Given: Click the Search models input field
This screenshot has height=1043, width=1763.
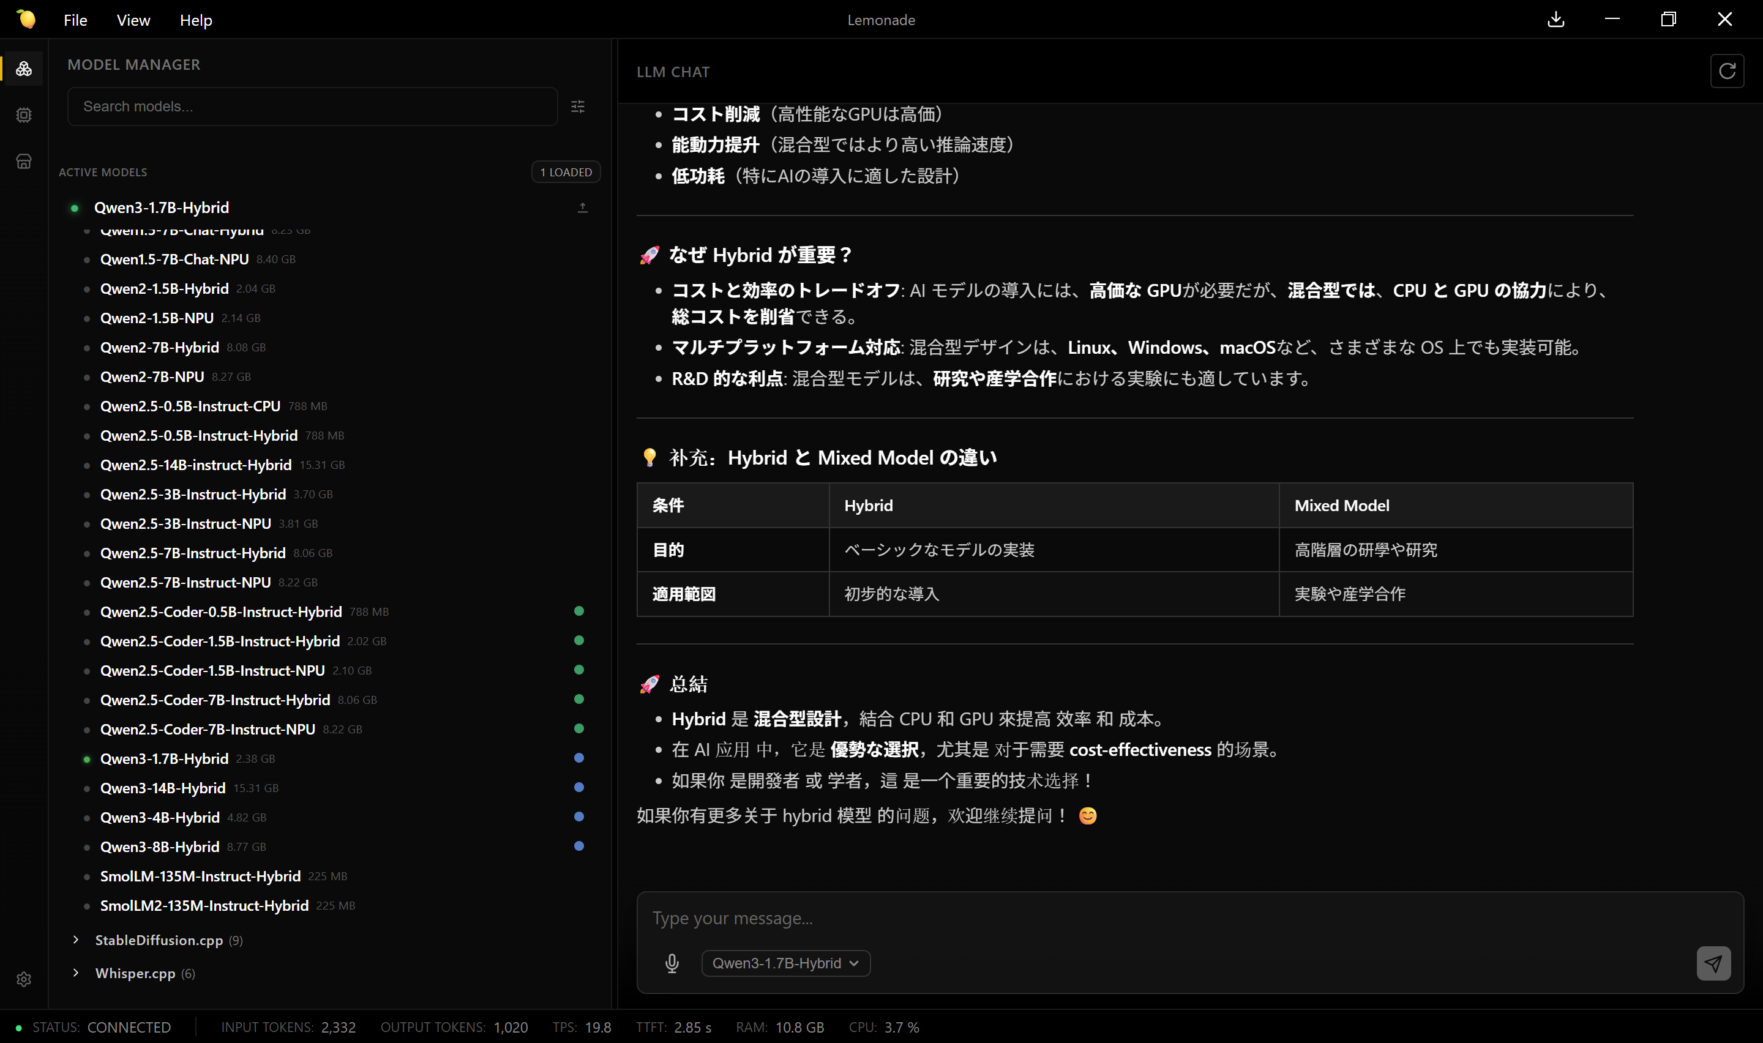Looking at the screenshot, I should coord(312,107).
